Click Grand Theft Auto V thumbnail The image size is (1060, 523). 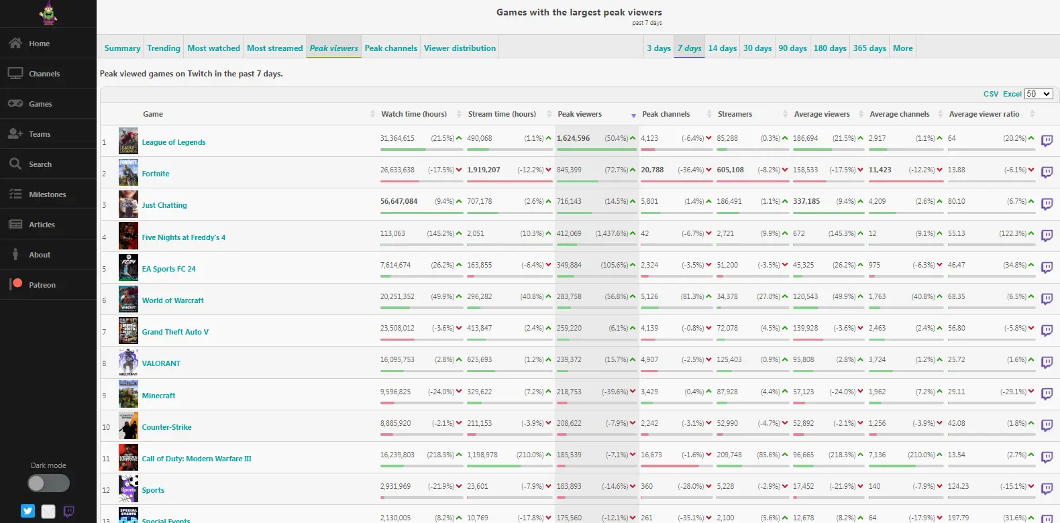(128, 331)
